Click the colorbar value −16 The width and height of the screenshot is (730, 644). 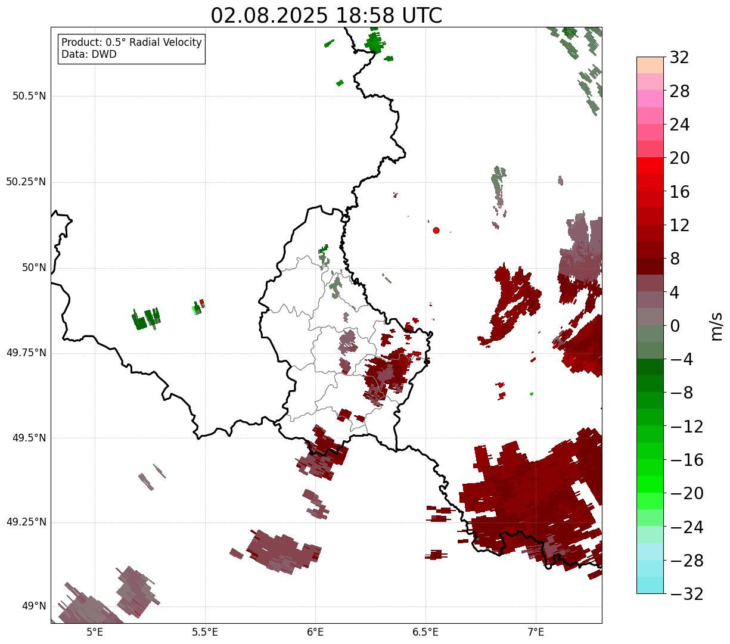pyautogui.click(x=686, y=460)
